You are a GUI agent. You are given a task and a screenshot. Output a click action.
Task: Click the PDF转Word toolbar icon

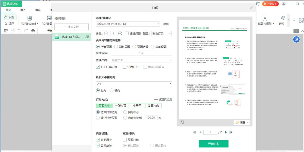click(29, 18)
